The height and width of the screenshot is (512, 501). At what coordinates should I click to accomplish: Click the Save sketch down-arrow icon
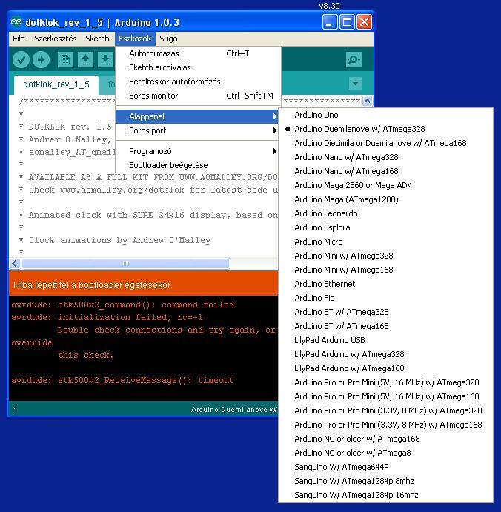pyautogui.click(x=105, y=60)
